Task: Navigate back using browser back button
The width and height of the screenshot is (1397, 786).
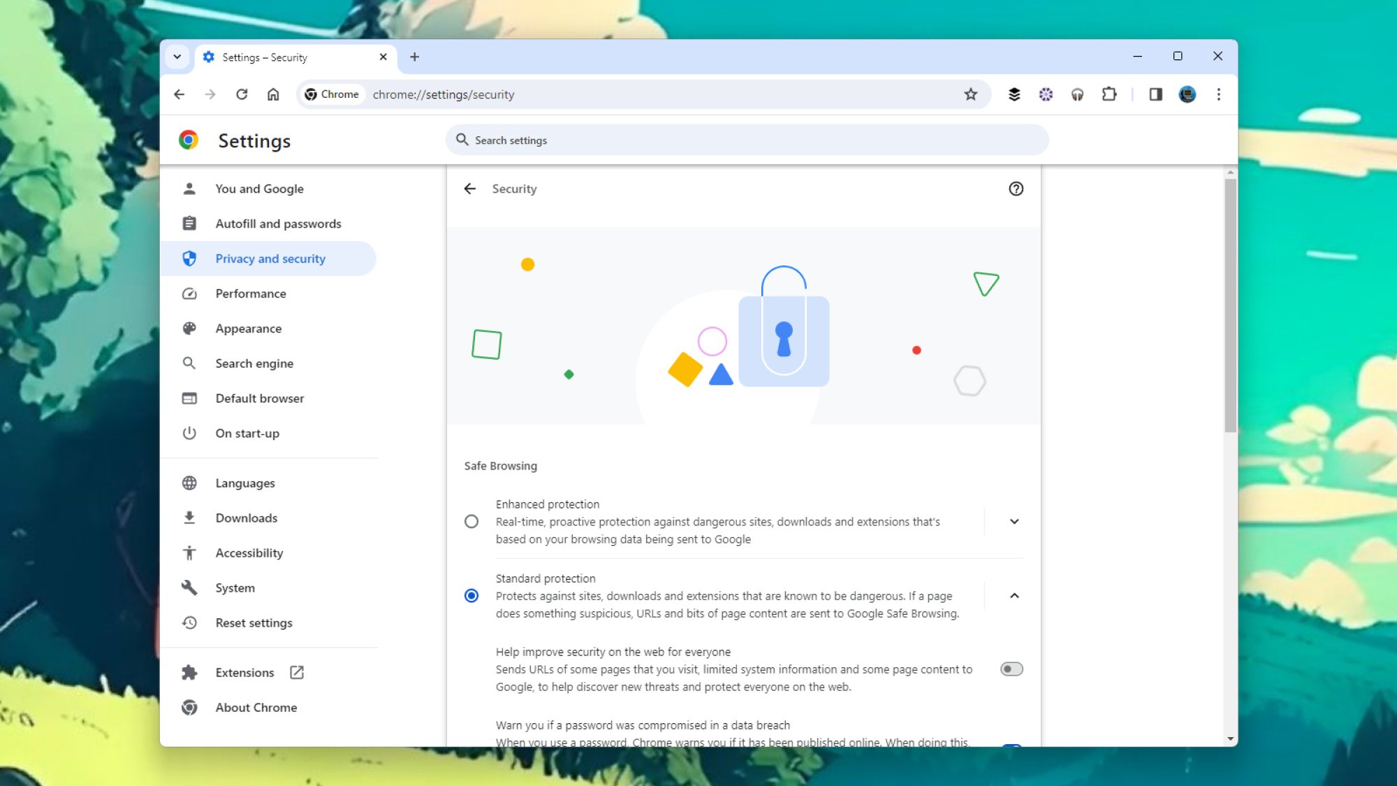Action: (180, 94)
